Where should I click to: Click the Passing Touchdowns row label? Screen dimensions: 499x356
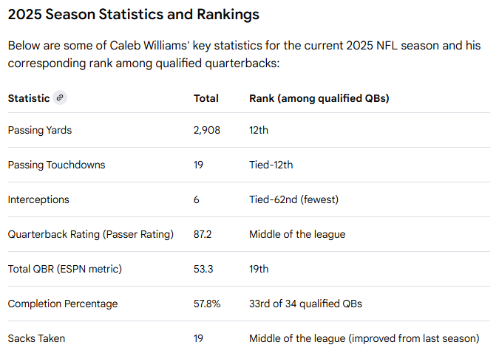coord(56,165)
